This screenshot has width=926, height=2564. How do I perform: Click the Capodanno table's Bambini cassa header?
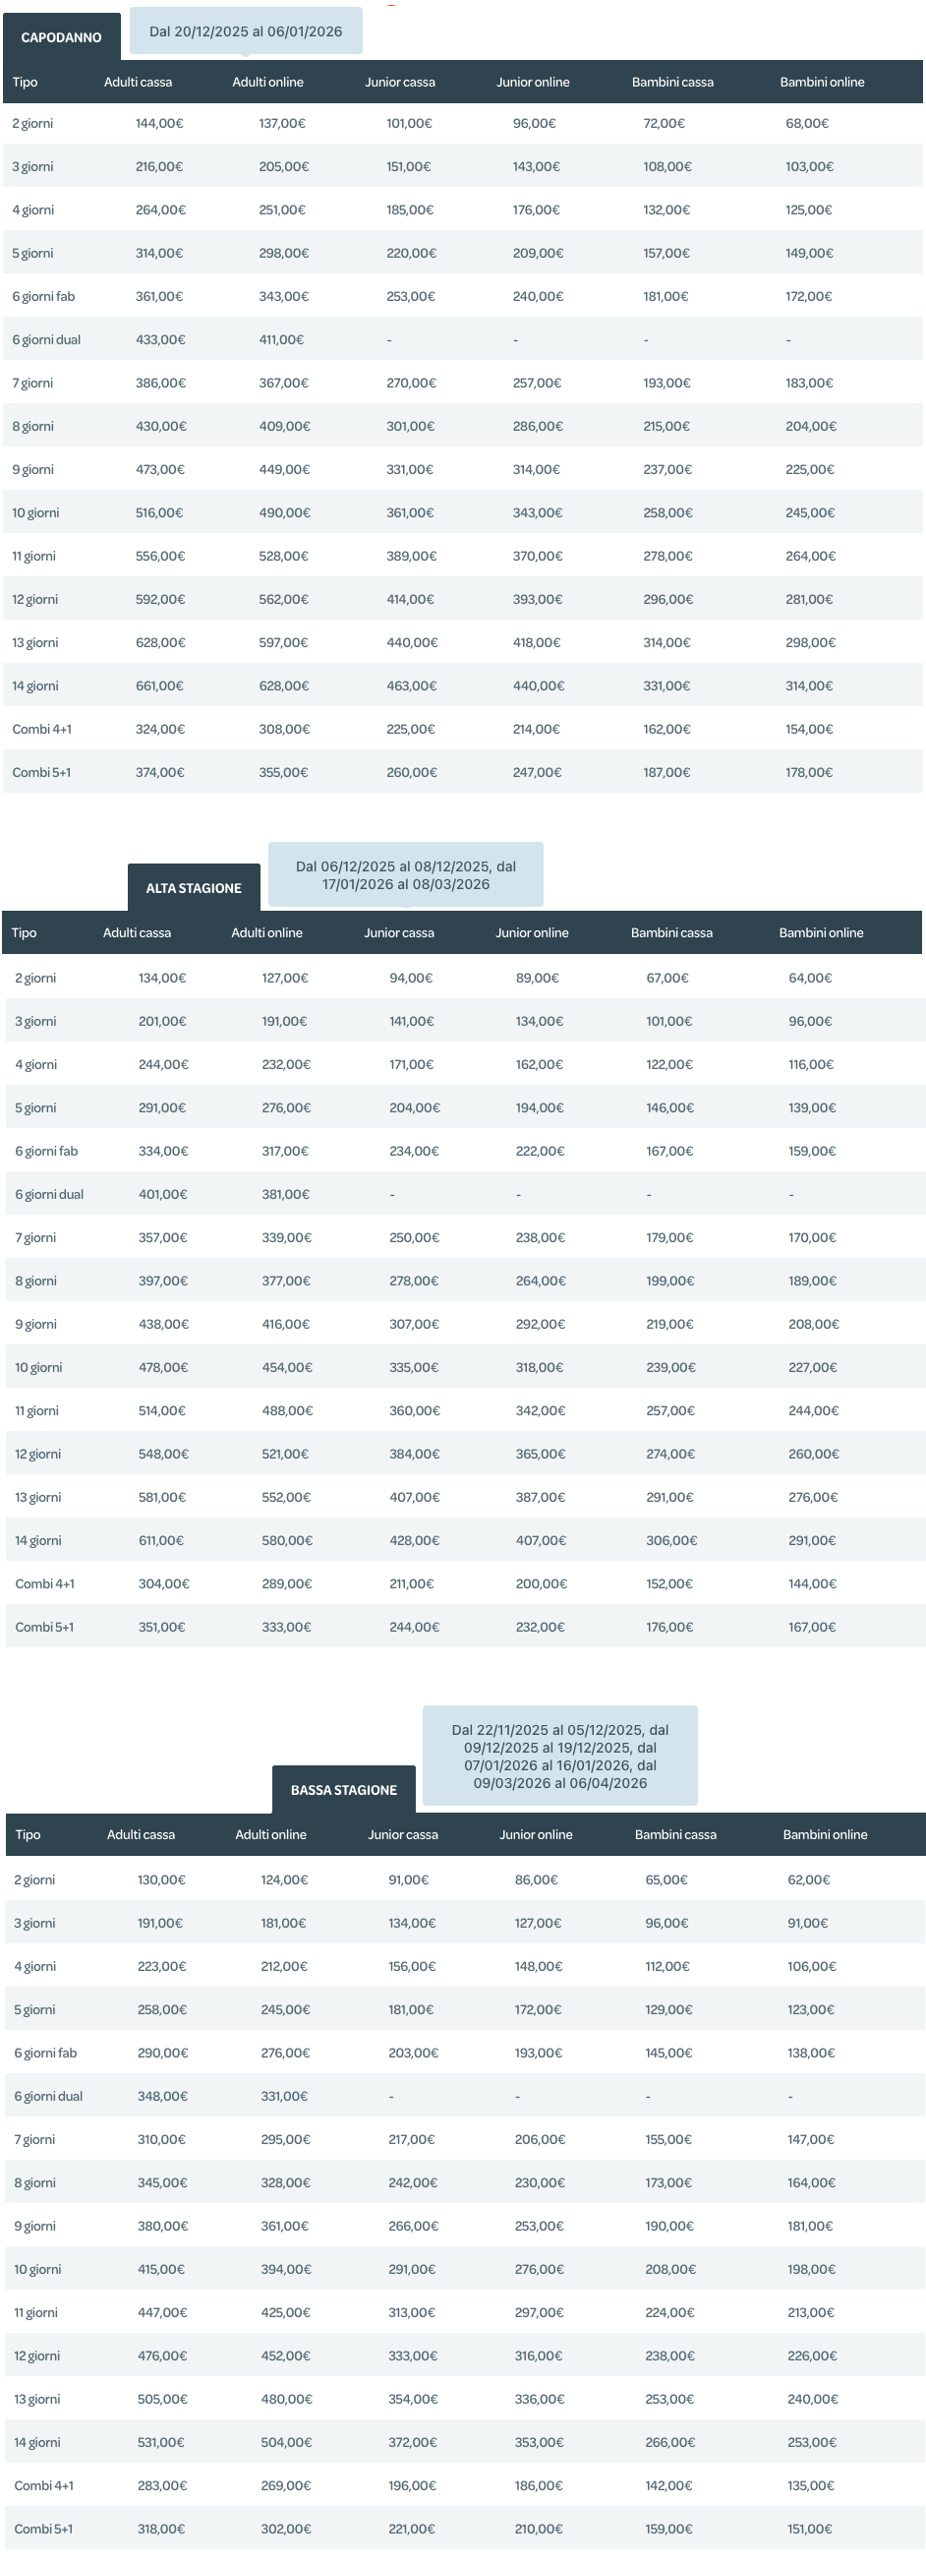[x=672, y=83]
